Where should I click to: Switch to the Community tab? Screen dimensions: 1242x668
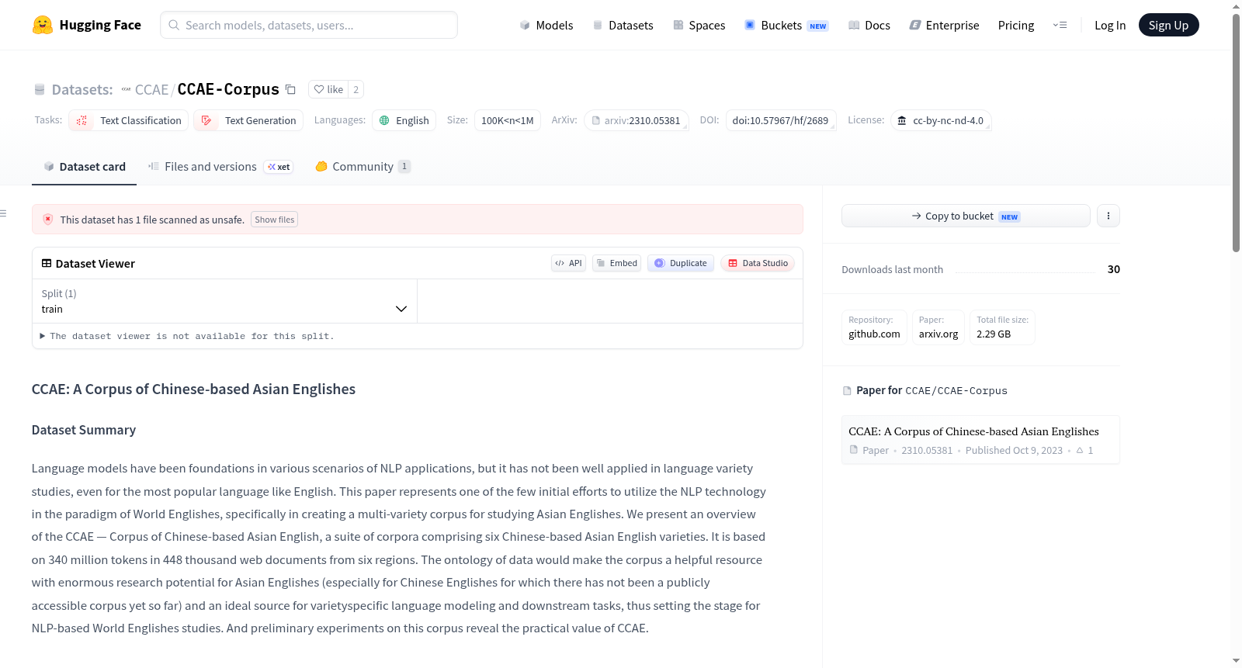pos(363,167)
